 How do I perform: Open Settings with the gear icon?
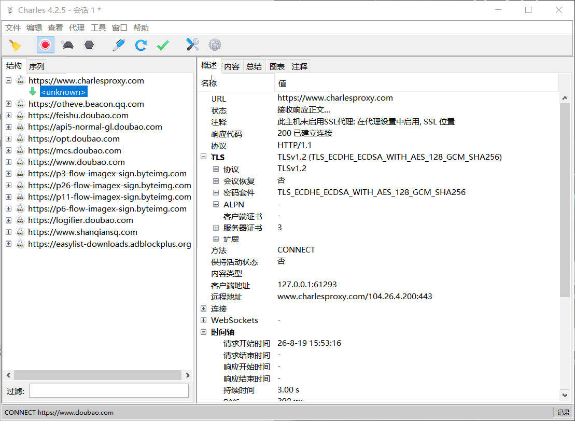coord(215,45)
